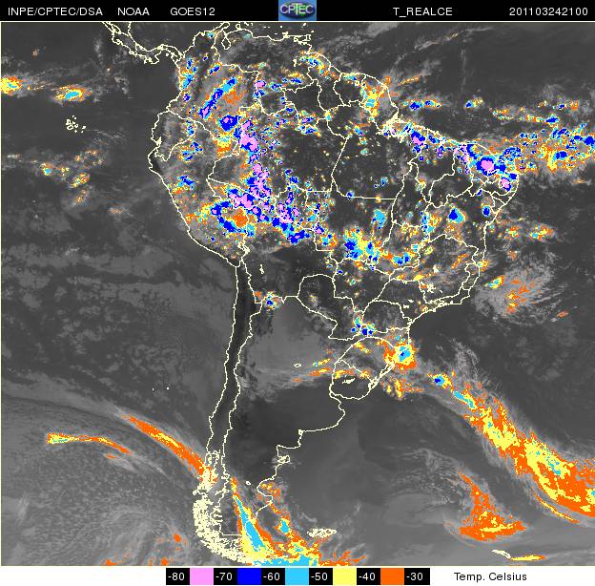Click the INPE/CPTEC/DSA header text

point(55,11)
